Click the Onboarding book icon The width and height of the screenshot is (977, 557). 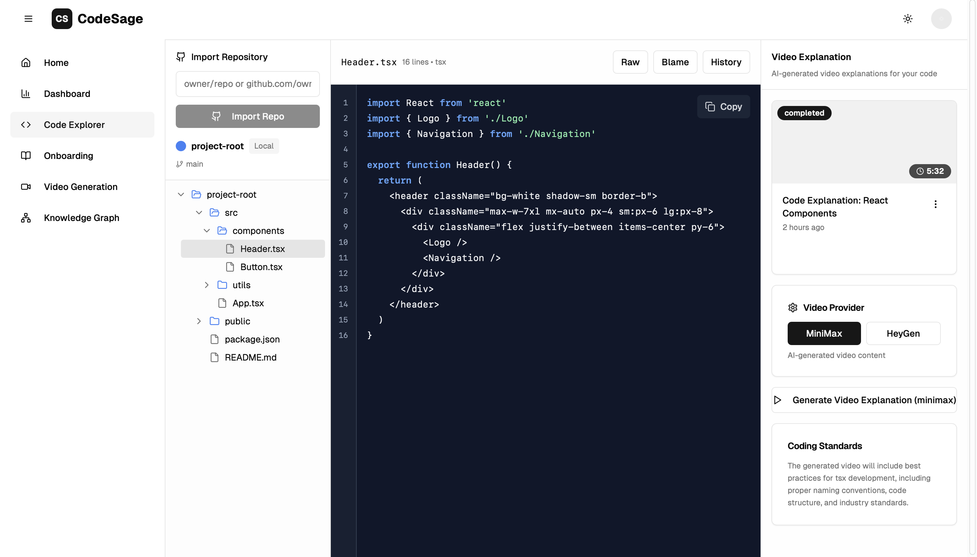[26, 156]
